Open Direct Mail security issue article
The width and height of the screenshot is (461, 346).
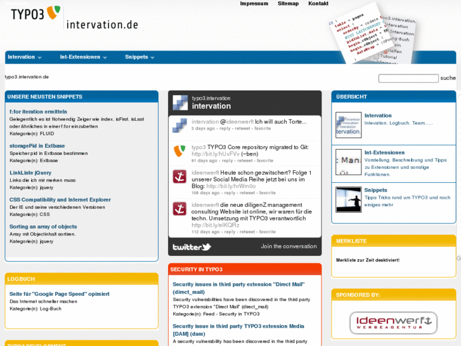pyautogui.click(x=238, y=288)
